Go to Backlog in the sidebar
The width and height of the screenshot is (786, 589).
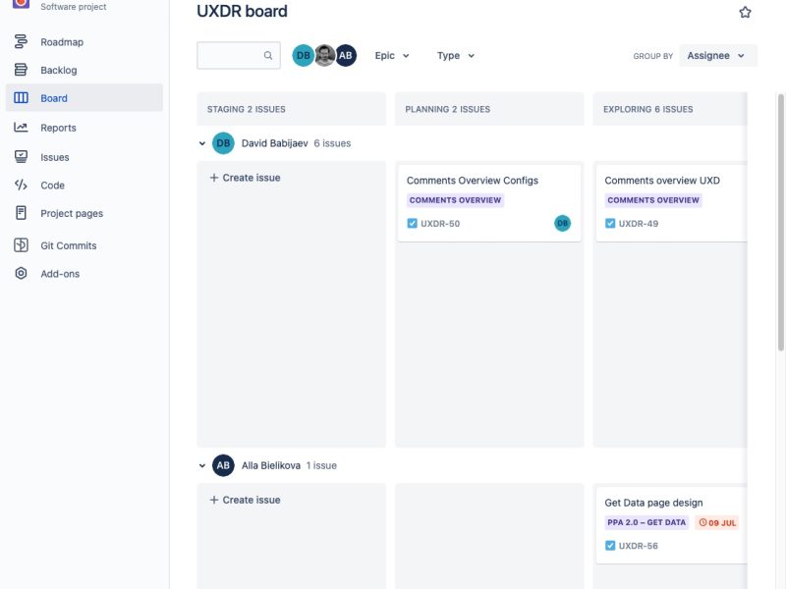58,71
